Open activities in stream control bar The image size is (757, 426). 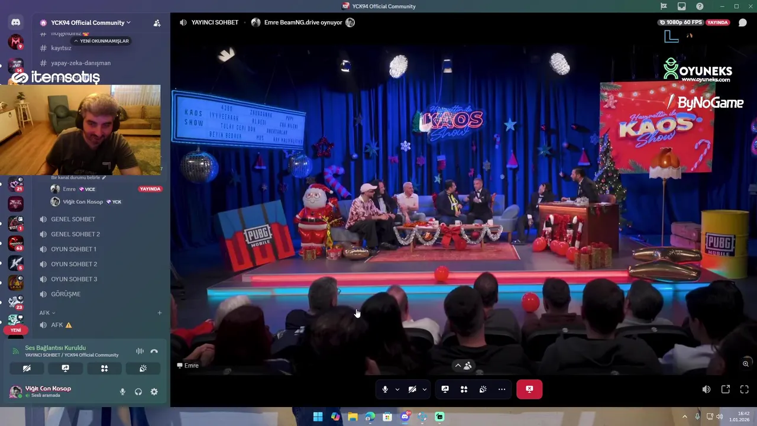(464, 389)
